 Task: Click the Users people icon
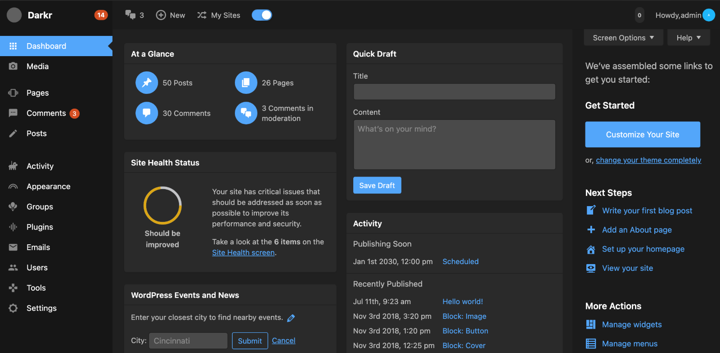coord(13,268)
